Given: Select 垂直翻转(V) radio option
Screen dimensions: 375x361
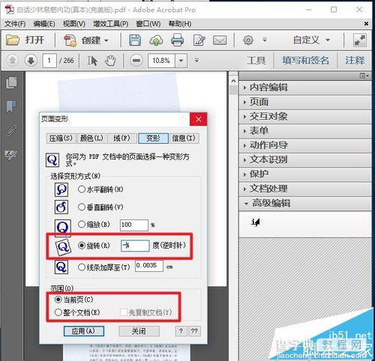Looking at the screenshot, I should click(82, 207).
